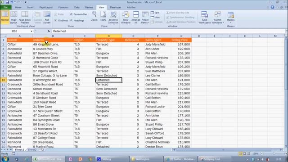Open the Insert tab
This screenshot has width=288, height=162.
30,7
